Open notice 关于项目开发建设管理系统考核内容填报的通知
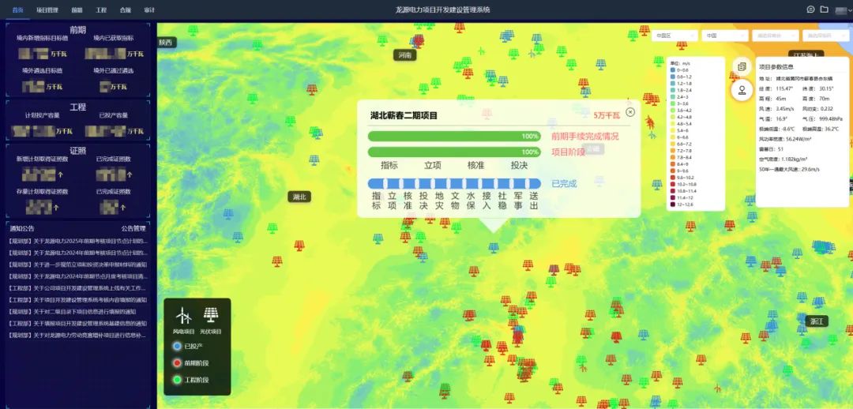 (77, 300)
